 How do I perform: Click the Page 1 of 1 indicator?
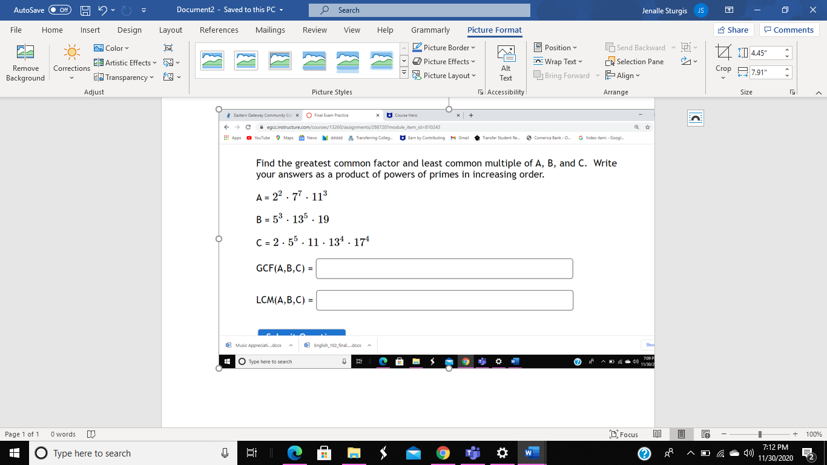point(22,434)
